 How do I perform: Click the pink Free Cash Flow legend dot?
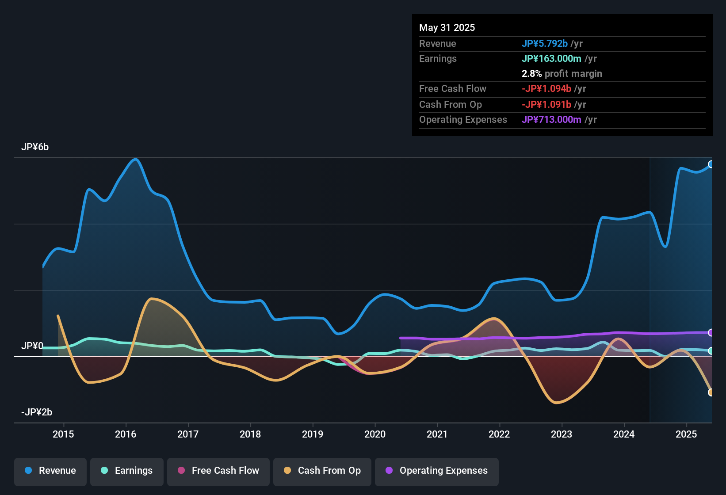click(x=181, y=470)
